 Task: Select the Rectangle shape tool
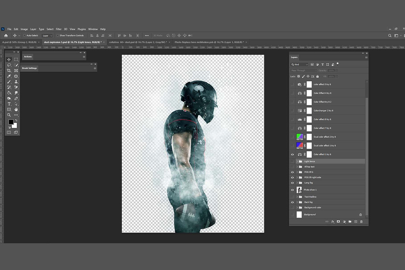click(9, 109)
